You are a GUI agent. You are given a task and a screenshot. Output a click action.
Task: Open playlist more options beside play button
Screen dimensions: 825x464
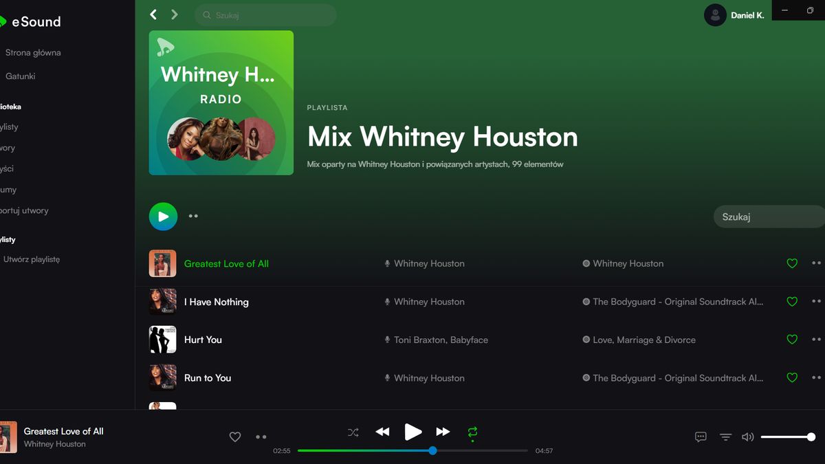coord(193,216)
